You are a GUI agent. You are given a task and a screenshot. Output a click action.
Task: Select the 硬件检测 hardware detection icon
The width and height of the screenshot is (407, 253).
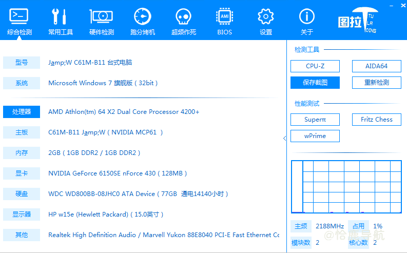pyautogui.click(x=102, y=17)
